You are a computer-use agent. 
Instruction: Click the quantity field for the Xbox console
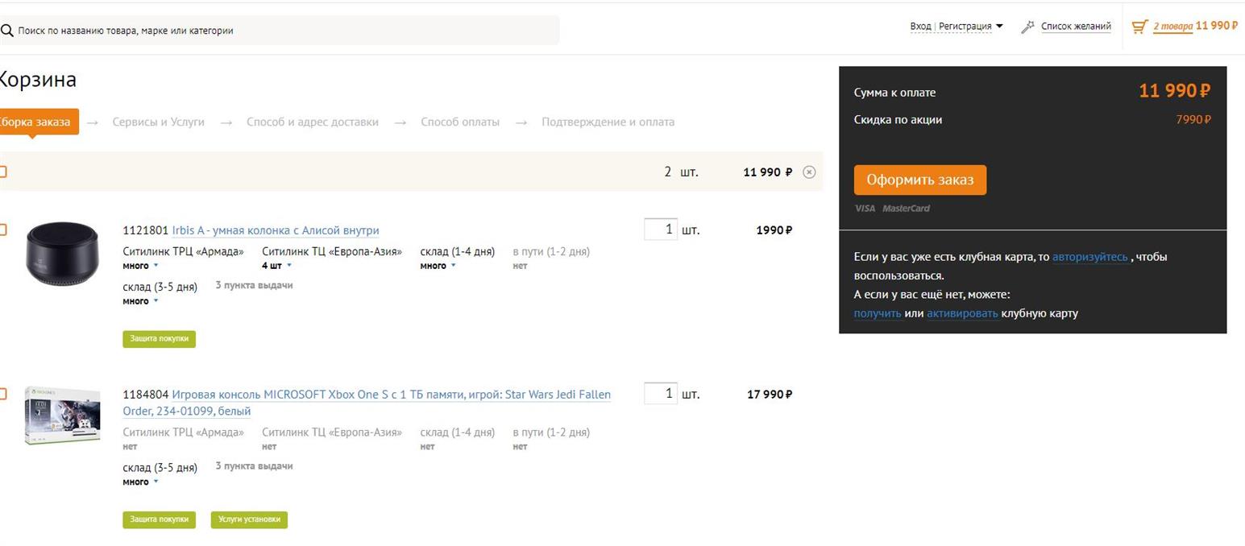pos(660,394)
